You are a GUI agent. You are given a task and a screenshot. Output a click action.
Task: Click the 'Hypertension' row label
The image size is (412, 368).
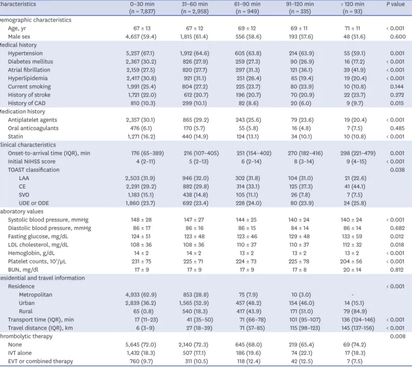coord(25,53)
